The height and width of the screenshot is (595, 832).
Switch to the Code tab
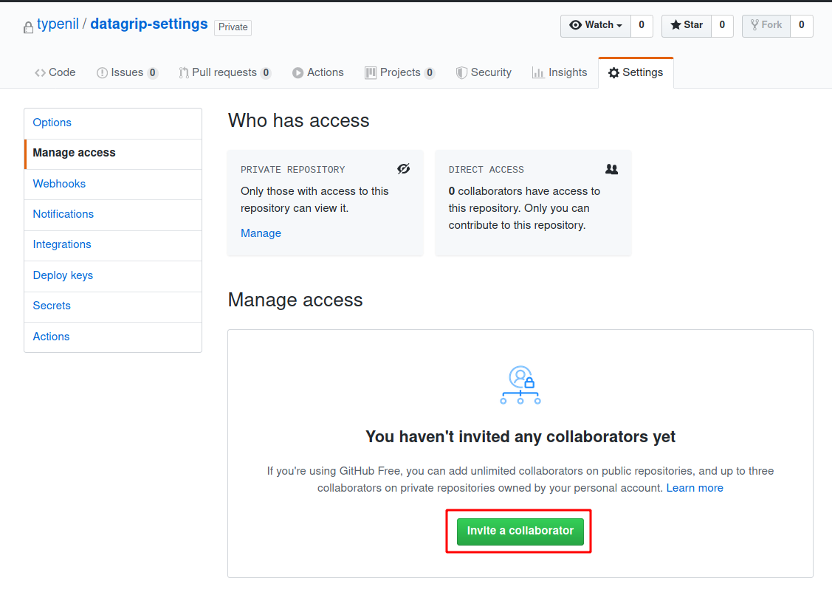(55, 72)
